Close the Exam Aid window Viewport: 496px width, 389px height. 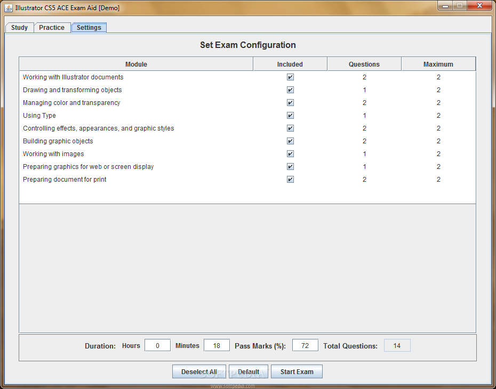(479, 6)
